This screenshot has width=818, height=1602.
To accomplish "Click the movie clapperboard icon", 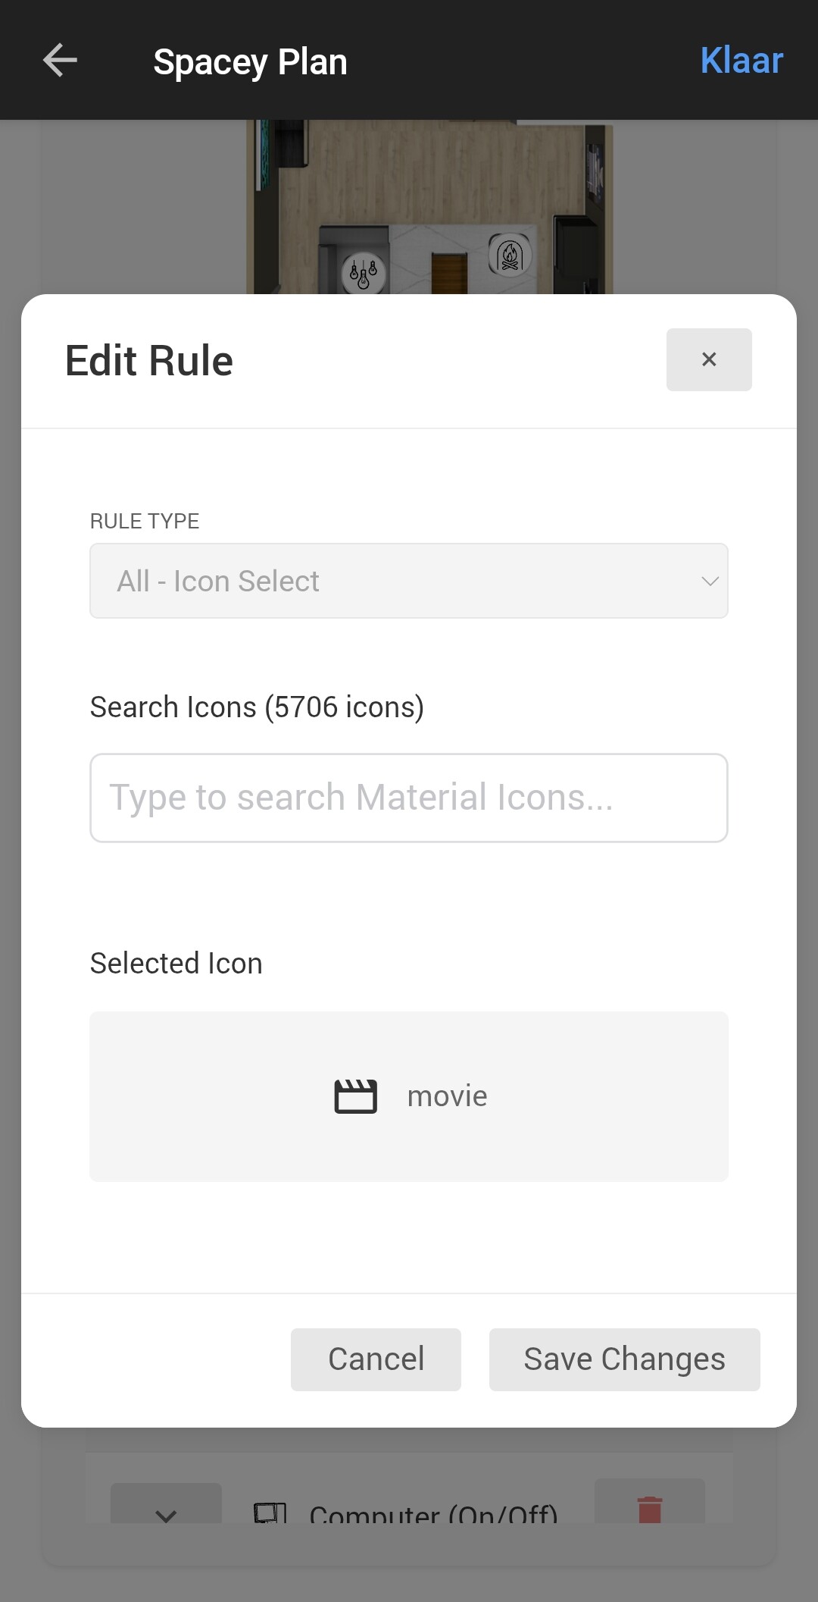I will tap(355, 1096).
